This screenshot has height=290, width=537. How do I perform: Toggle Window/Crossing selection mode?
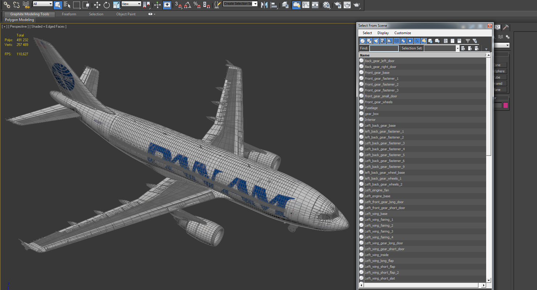(86, 5)
